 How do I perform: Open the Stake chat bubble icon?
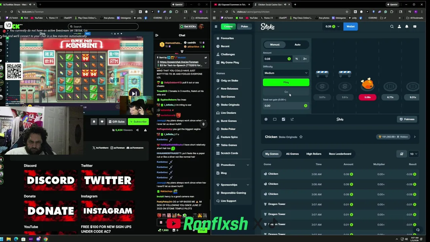tap(415, 27)
